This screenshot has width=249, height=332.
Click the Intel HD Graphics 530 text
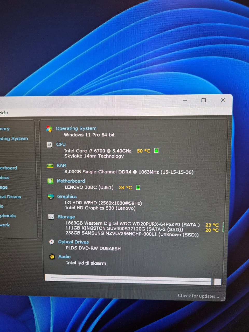pos(100,208)
